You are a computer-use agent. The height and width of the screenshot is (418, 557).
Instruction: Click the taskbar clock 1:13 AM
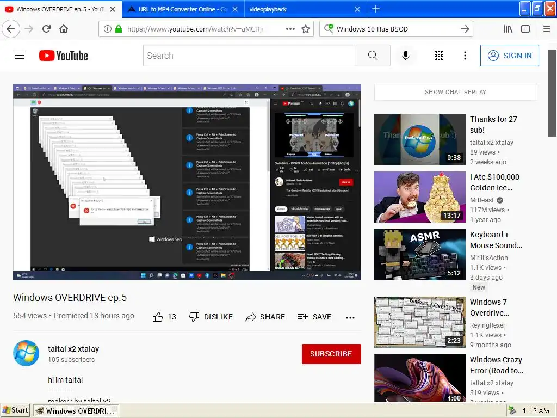[x=536, y=410]
